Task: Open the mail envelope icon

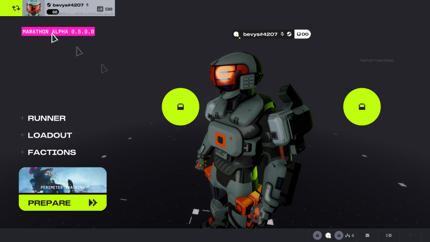Action: pyautogui.click(x=368, y=235)
